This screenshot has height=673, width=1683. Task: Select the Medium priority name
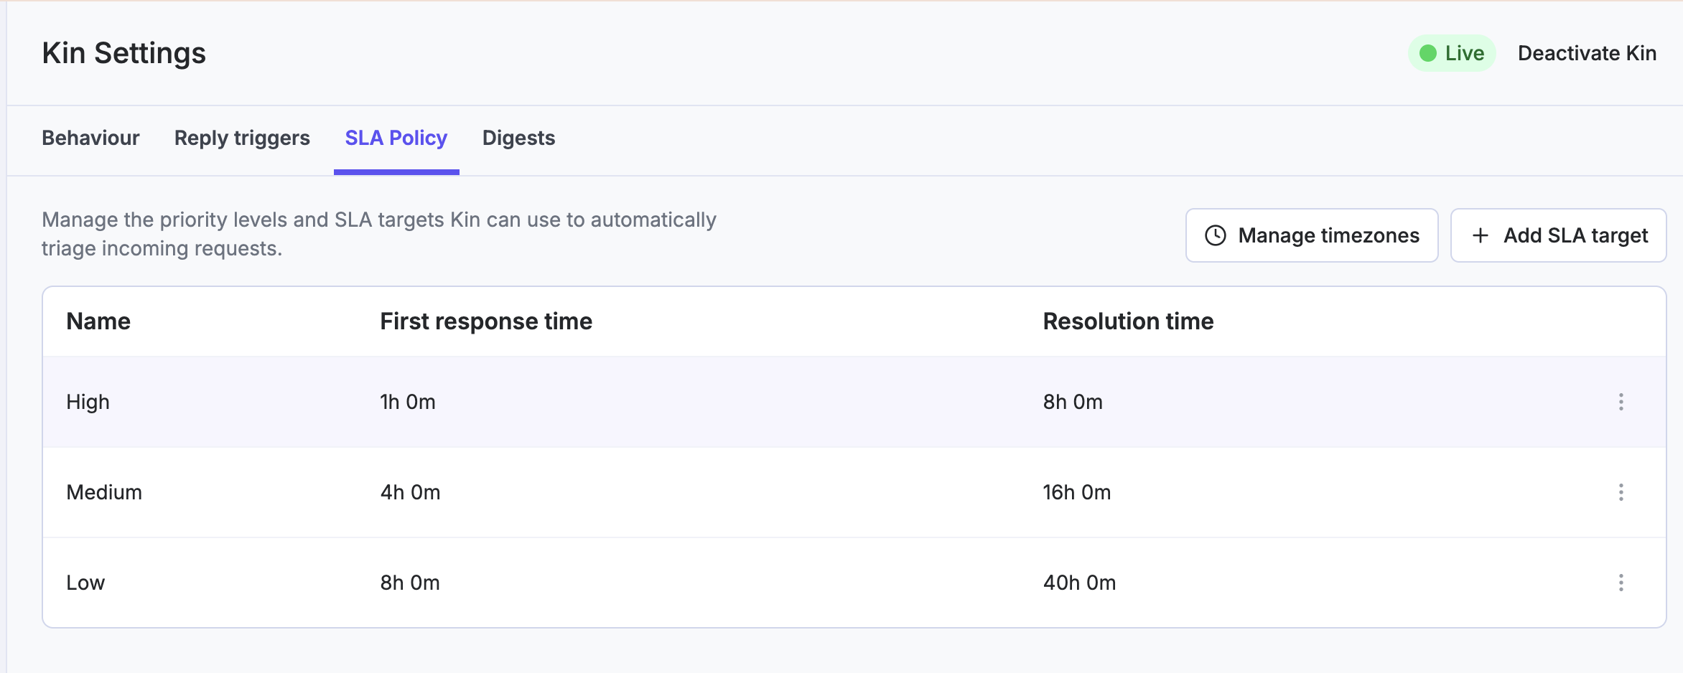click(x=104, y=492)
